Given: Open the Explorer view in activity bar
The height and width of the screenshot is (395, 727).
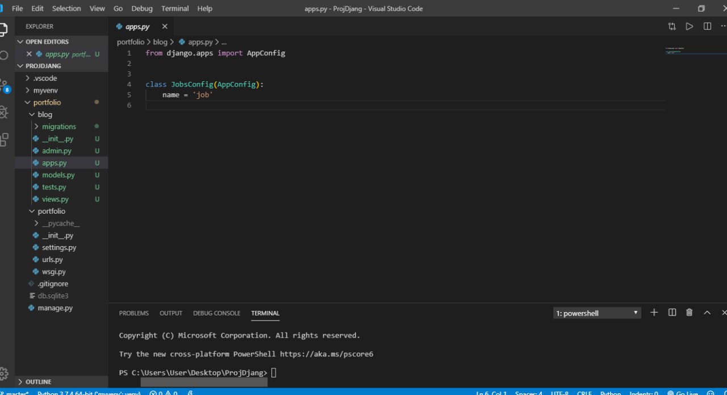Looking at the screenshot, I should [3, 28].
